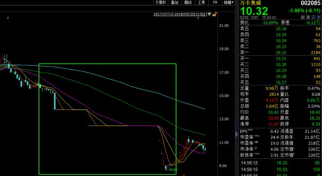Click the 8.66 low price marker
Screen dimensions: 322x176
(x=173, y=170)
